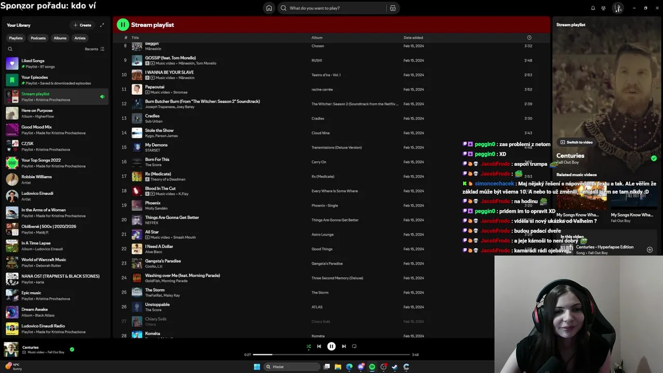Select Stream playlist in the library sidebar

coord(57,96)
